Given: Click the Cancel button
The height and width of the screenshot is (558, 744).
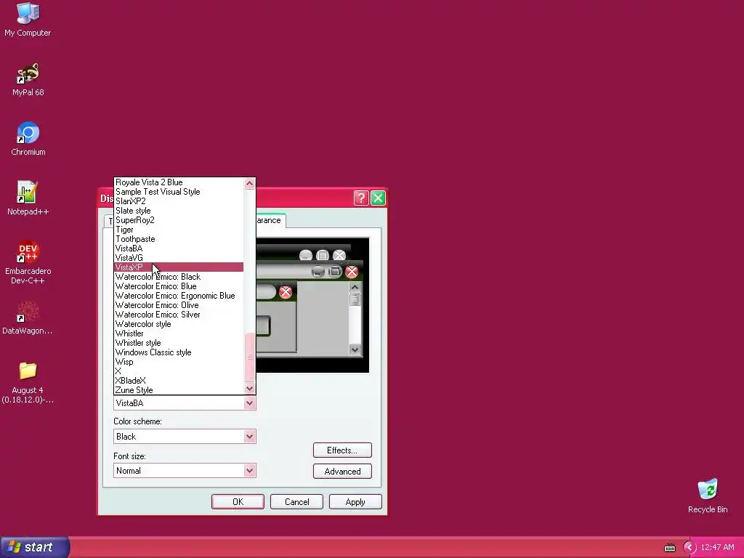Looking at the screenshot, I should (x=296, y=502).
